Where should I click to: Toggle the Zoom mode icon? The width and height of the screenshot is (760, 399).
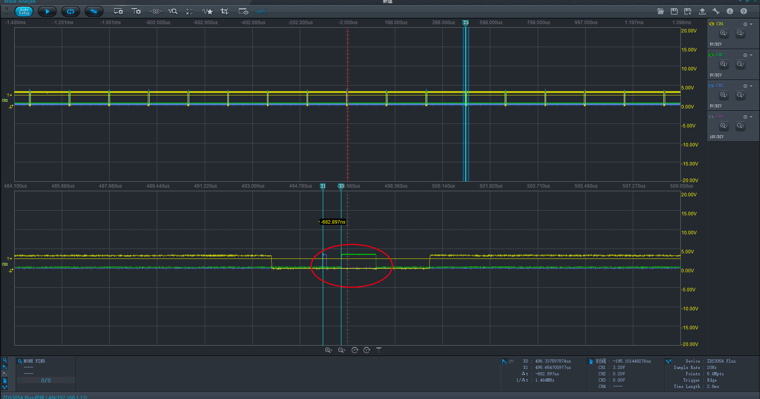coord(261,11)
